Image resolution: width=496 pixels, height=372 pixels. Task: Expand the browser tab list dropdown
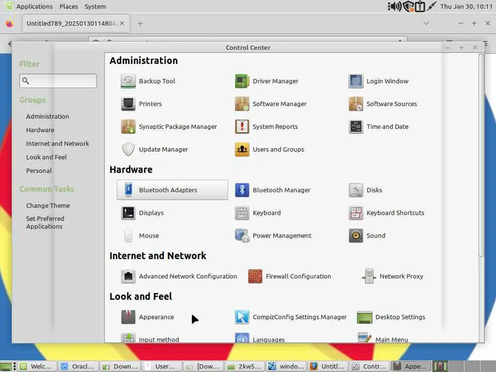(426, 23)
